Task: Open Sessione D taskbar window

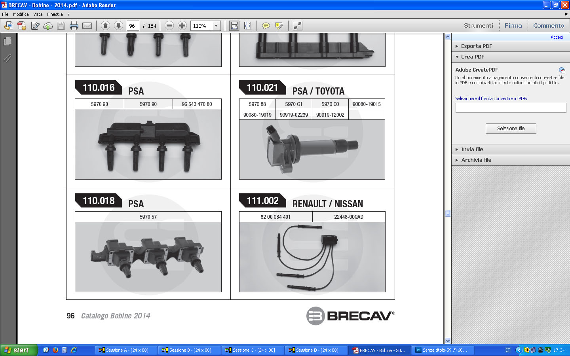Action: (316, 350)
